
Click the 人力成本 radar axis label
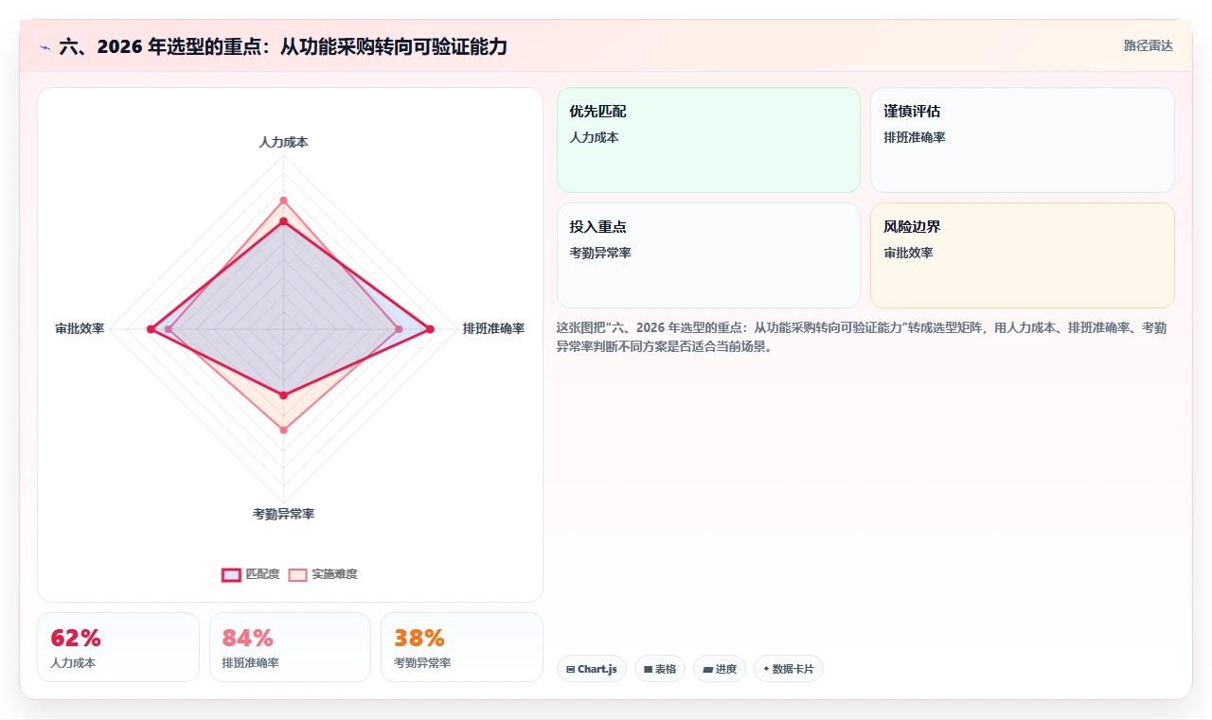283,142
